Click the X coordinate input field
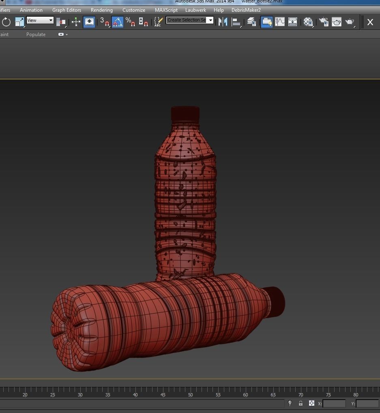This screenshot has width=380, height=413. (335, 403)
